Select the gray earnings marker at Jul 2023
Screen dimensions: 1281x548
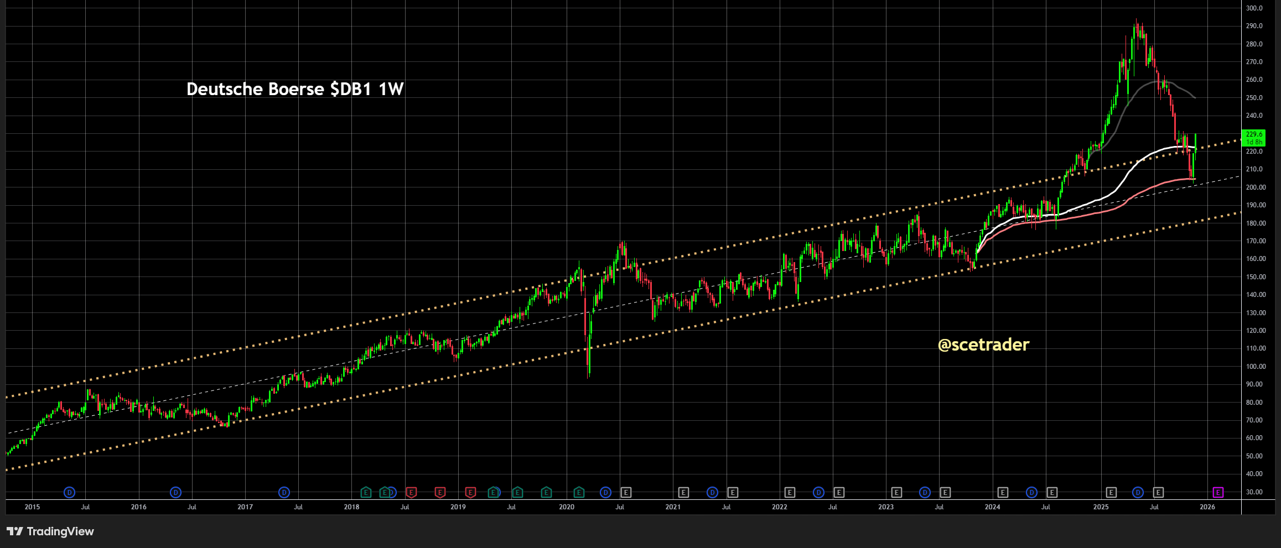click(945, 492)
